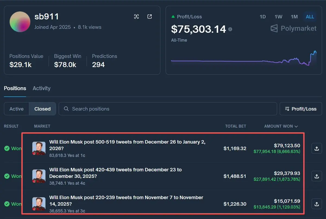Switch to Active positions
Image resolution: width=326 pixels, height=219 pixels.
tap(17, 109)
